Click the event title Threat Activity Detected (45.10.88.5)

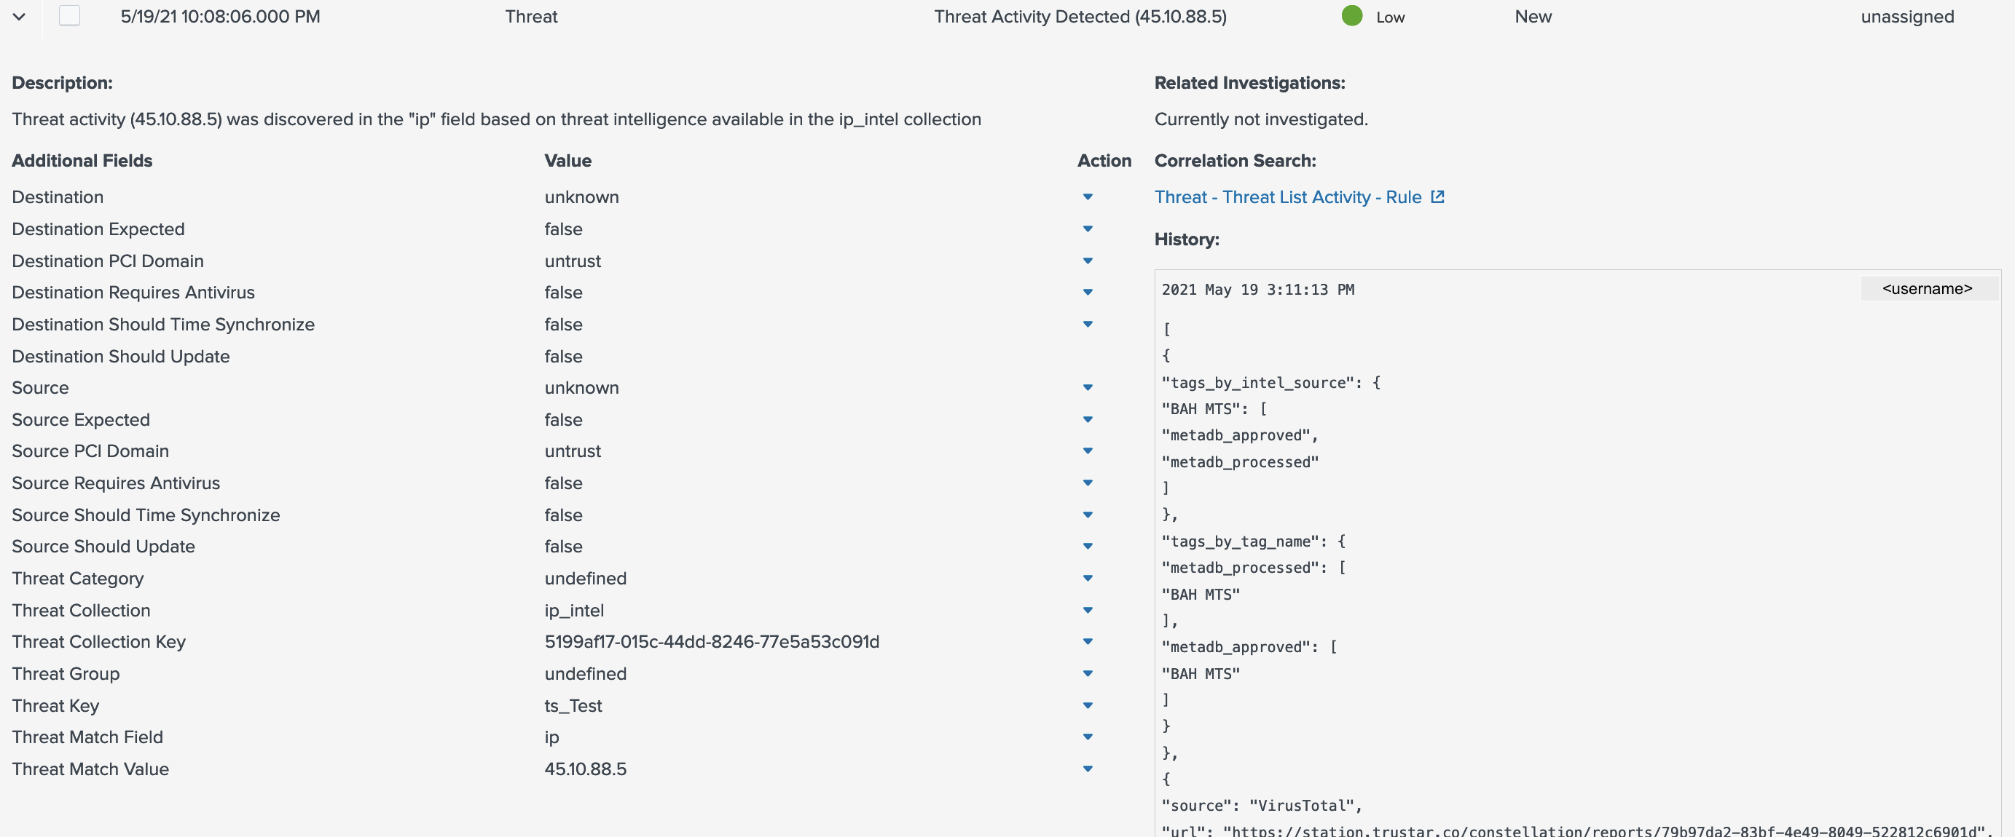click(1080, 17)
